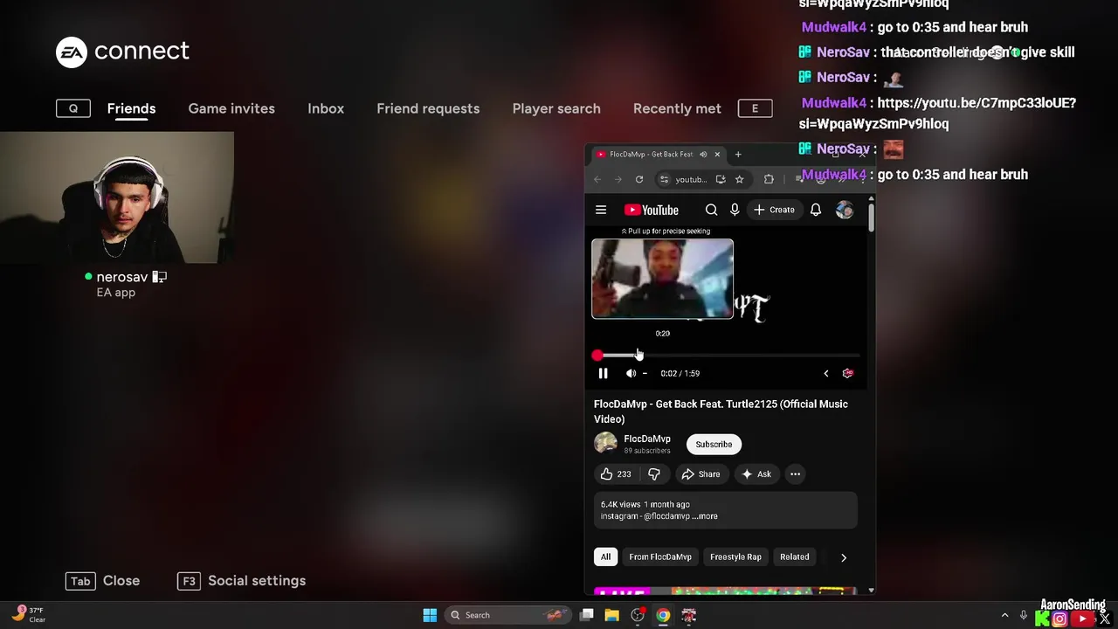This screenshot has width=1118, height=629.
Task: Subscribe to FlocDaMvp channel
Action: pyautogui.click(x=714, y=444)
